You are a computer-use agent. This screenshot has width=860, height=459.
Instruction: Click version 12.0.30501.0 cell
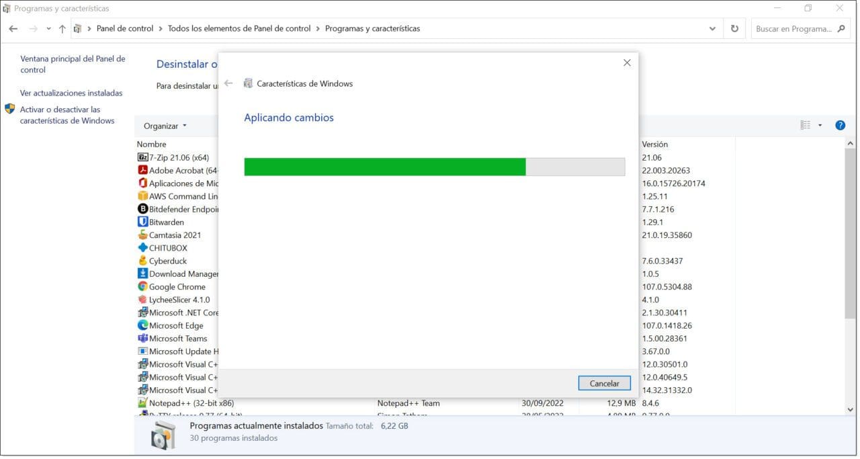point(664,364)
